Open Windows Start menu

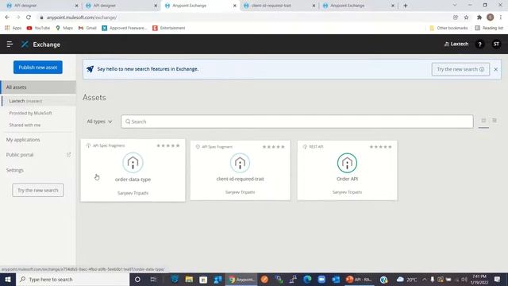point(8,279)
